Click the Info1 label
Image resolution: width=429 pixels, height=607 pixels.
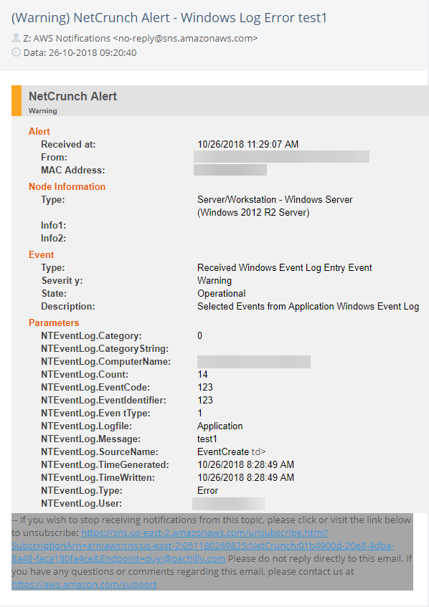click(54, 225)
